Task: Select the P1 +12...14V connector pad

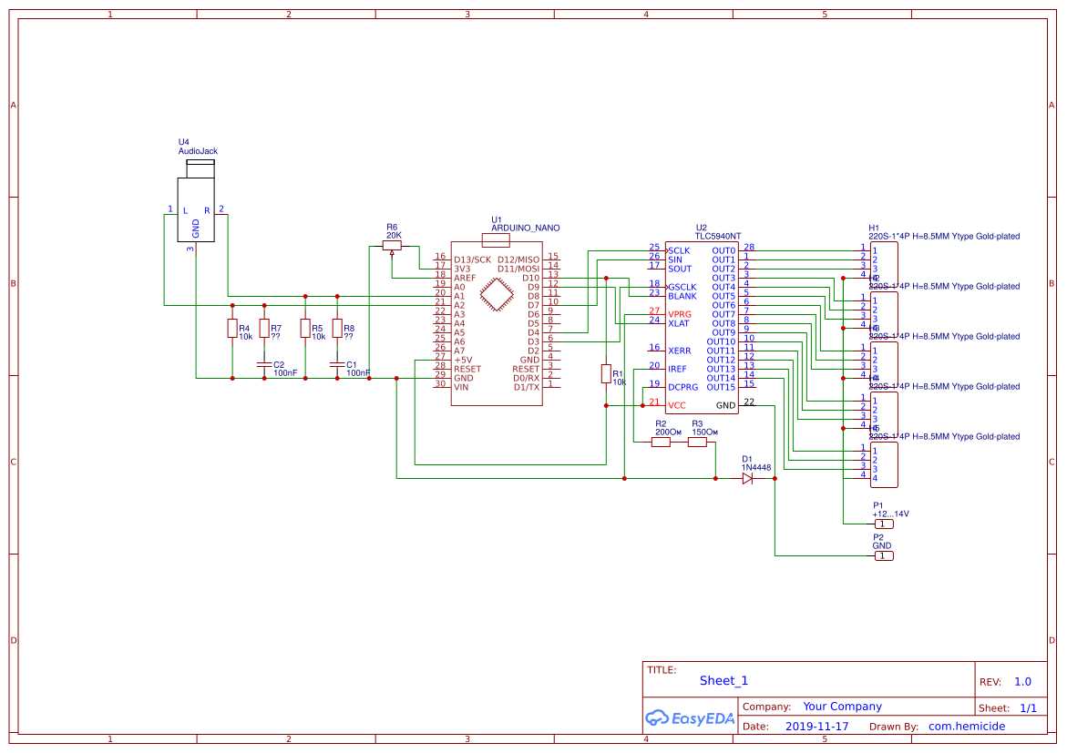Action: 883,524
